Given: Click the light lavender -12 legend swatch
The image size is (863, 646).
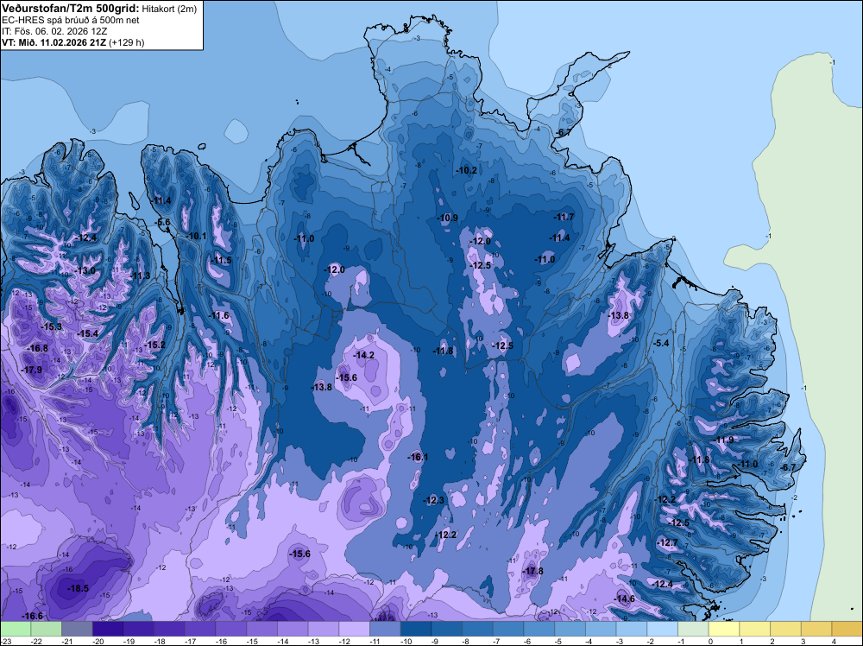Looking at the screenshot, I should click(x=355, y=629).
